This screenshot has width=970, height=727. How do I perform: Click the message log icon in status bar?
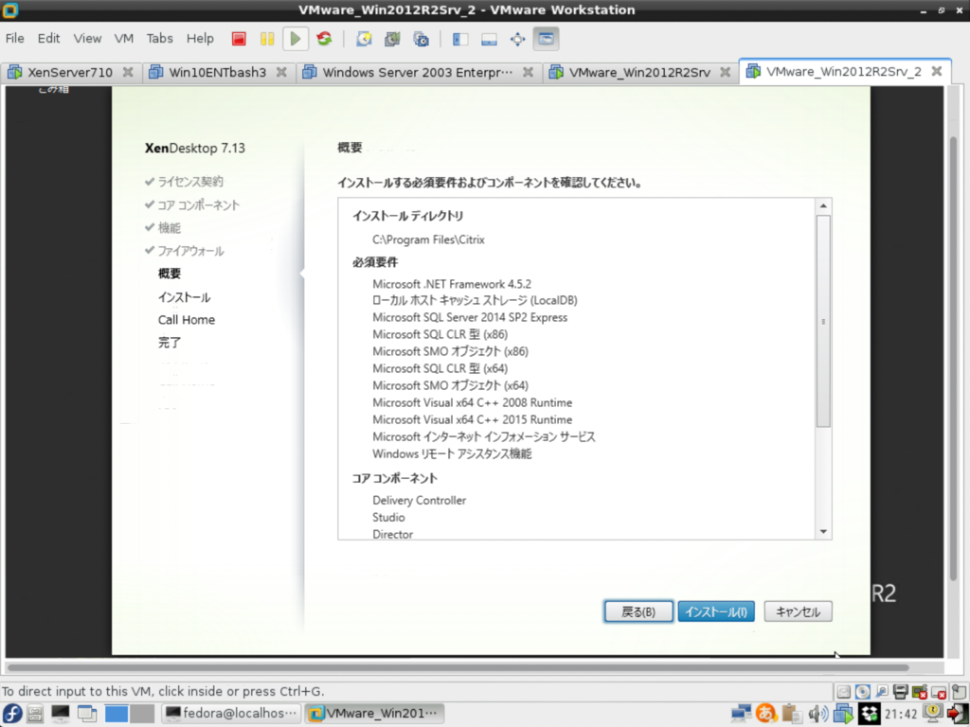point(959,692)
